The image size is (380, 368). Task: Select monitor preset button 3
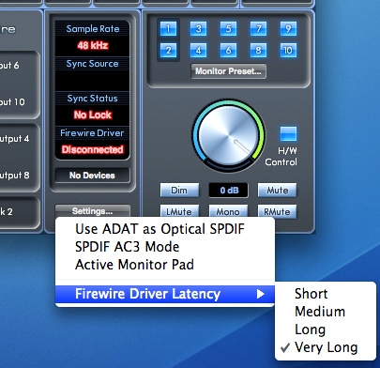point(198,29)
